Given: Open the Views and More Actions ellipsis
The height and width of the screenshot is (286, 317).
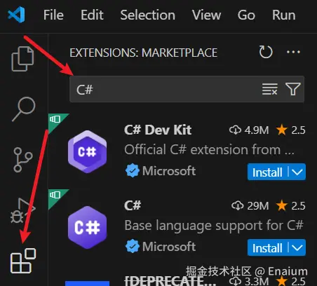Looking at the screenshot, I should click(293, 52).
